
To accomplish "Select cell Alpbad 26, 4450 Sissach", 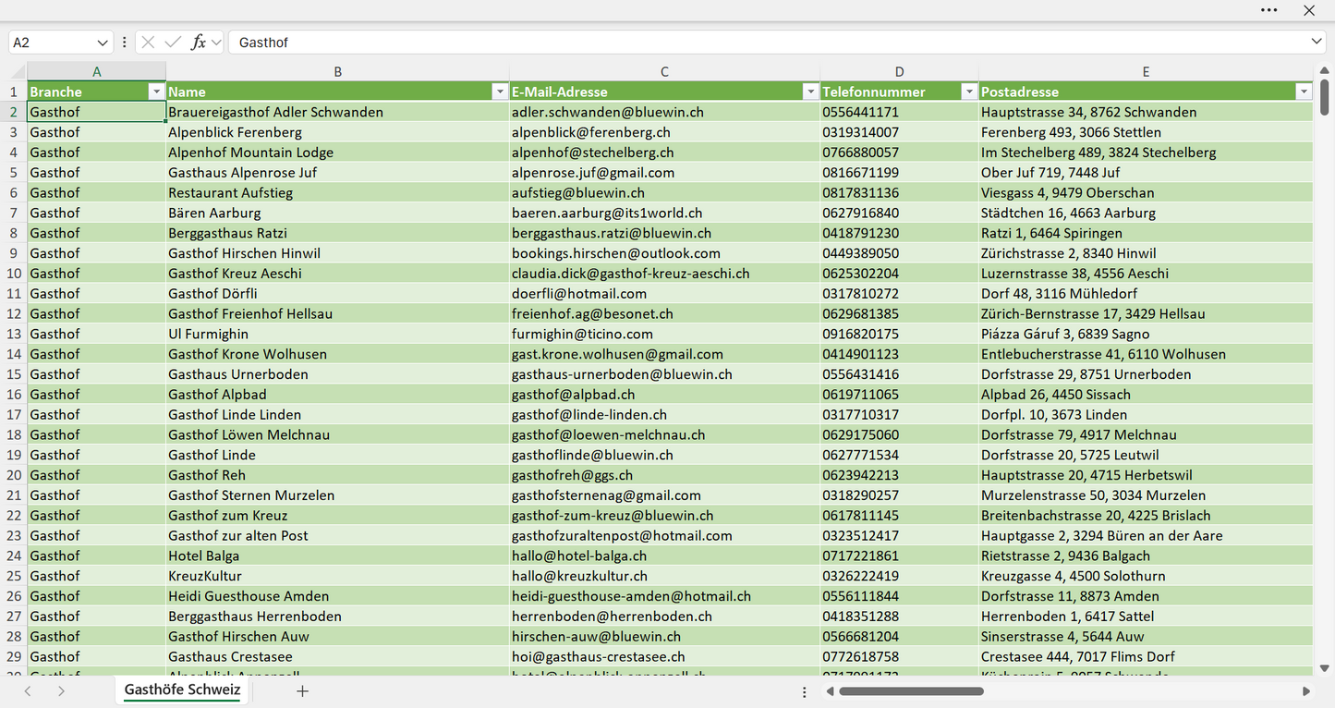I will click(1146, 395).
